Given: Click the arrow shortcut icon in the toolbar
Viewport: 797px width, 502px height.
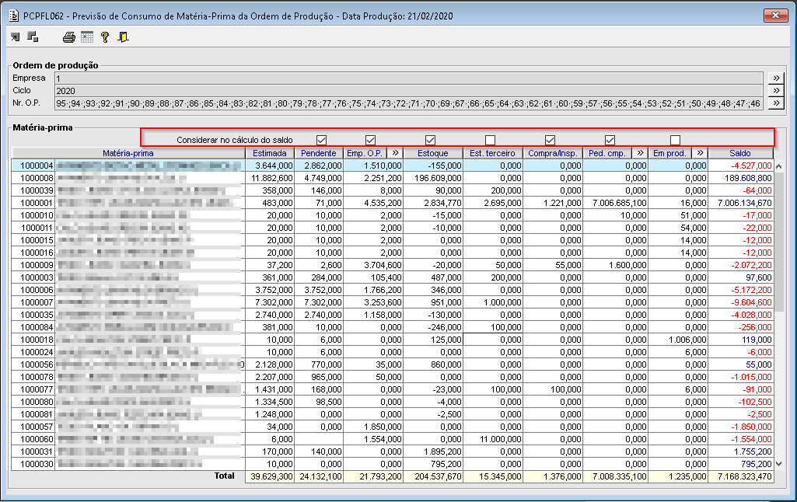Looking at the screenshot, I should tap(16, 37).
